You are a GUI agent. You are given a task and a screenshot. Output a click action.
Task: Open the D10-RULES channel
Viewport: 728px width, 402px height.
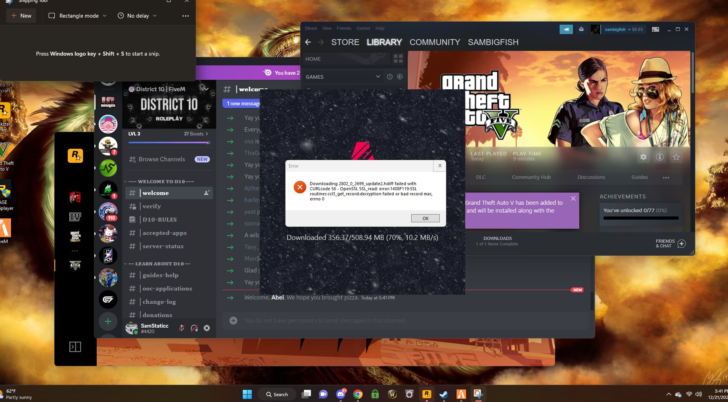(169, 220)
